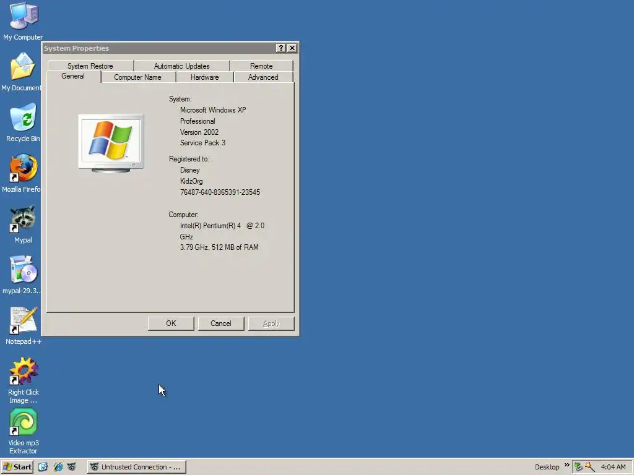The width and height of the screenshot is (634, 475).
Task: Click the 3.79 GHz, 512 MB of RAM line
Action: (219, 247)
